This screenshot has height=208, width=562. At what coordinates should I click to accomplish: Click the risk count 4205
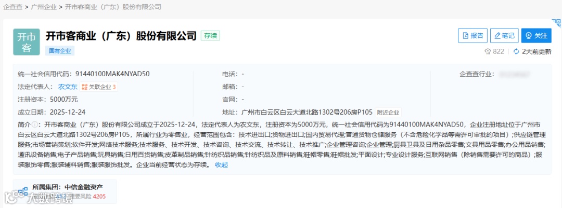99,196
